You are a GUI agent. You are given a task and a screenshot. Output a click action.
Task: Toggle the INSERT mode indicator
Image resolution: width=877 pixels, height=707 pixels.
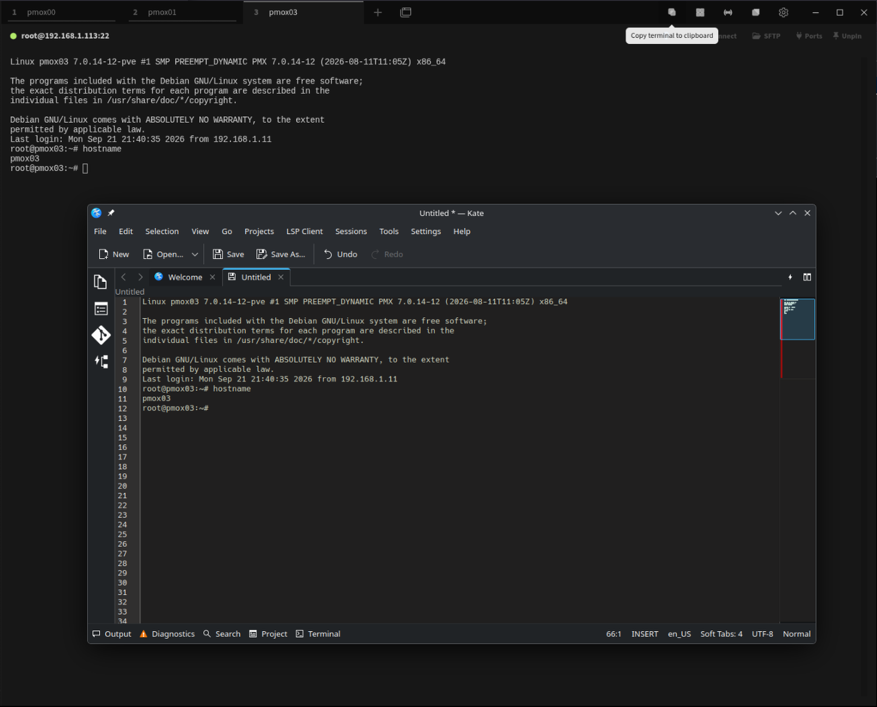(x=645, y=634)
